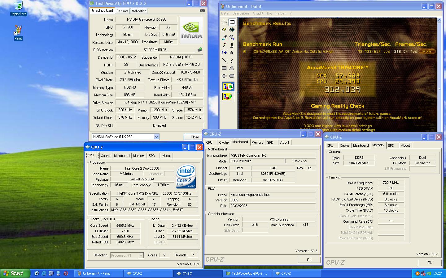Click the NVIDIA logo in GPU-Z
Screen dimensions: 446x278
click(x=192, y=30)
